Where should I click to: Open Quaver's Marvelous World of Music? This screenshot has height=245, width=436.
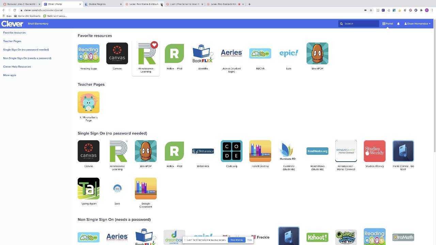pos(346,237)
